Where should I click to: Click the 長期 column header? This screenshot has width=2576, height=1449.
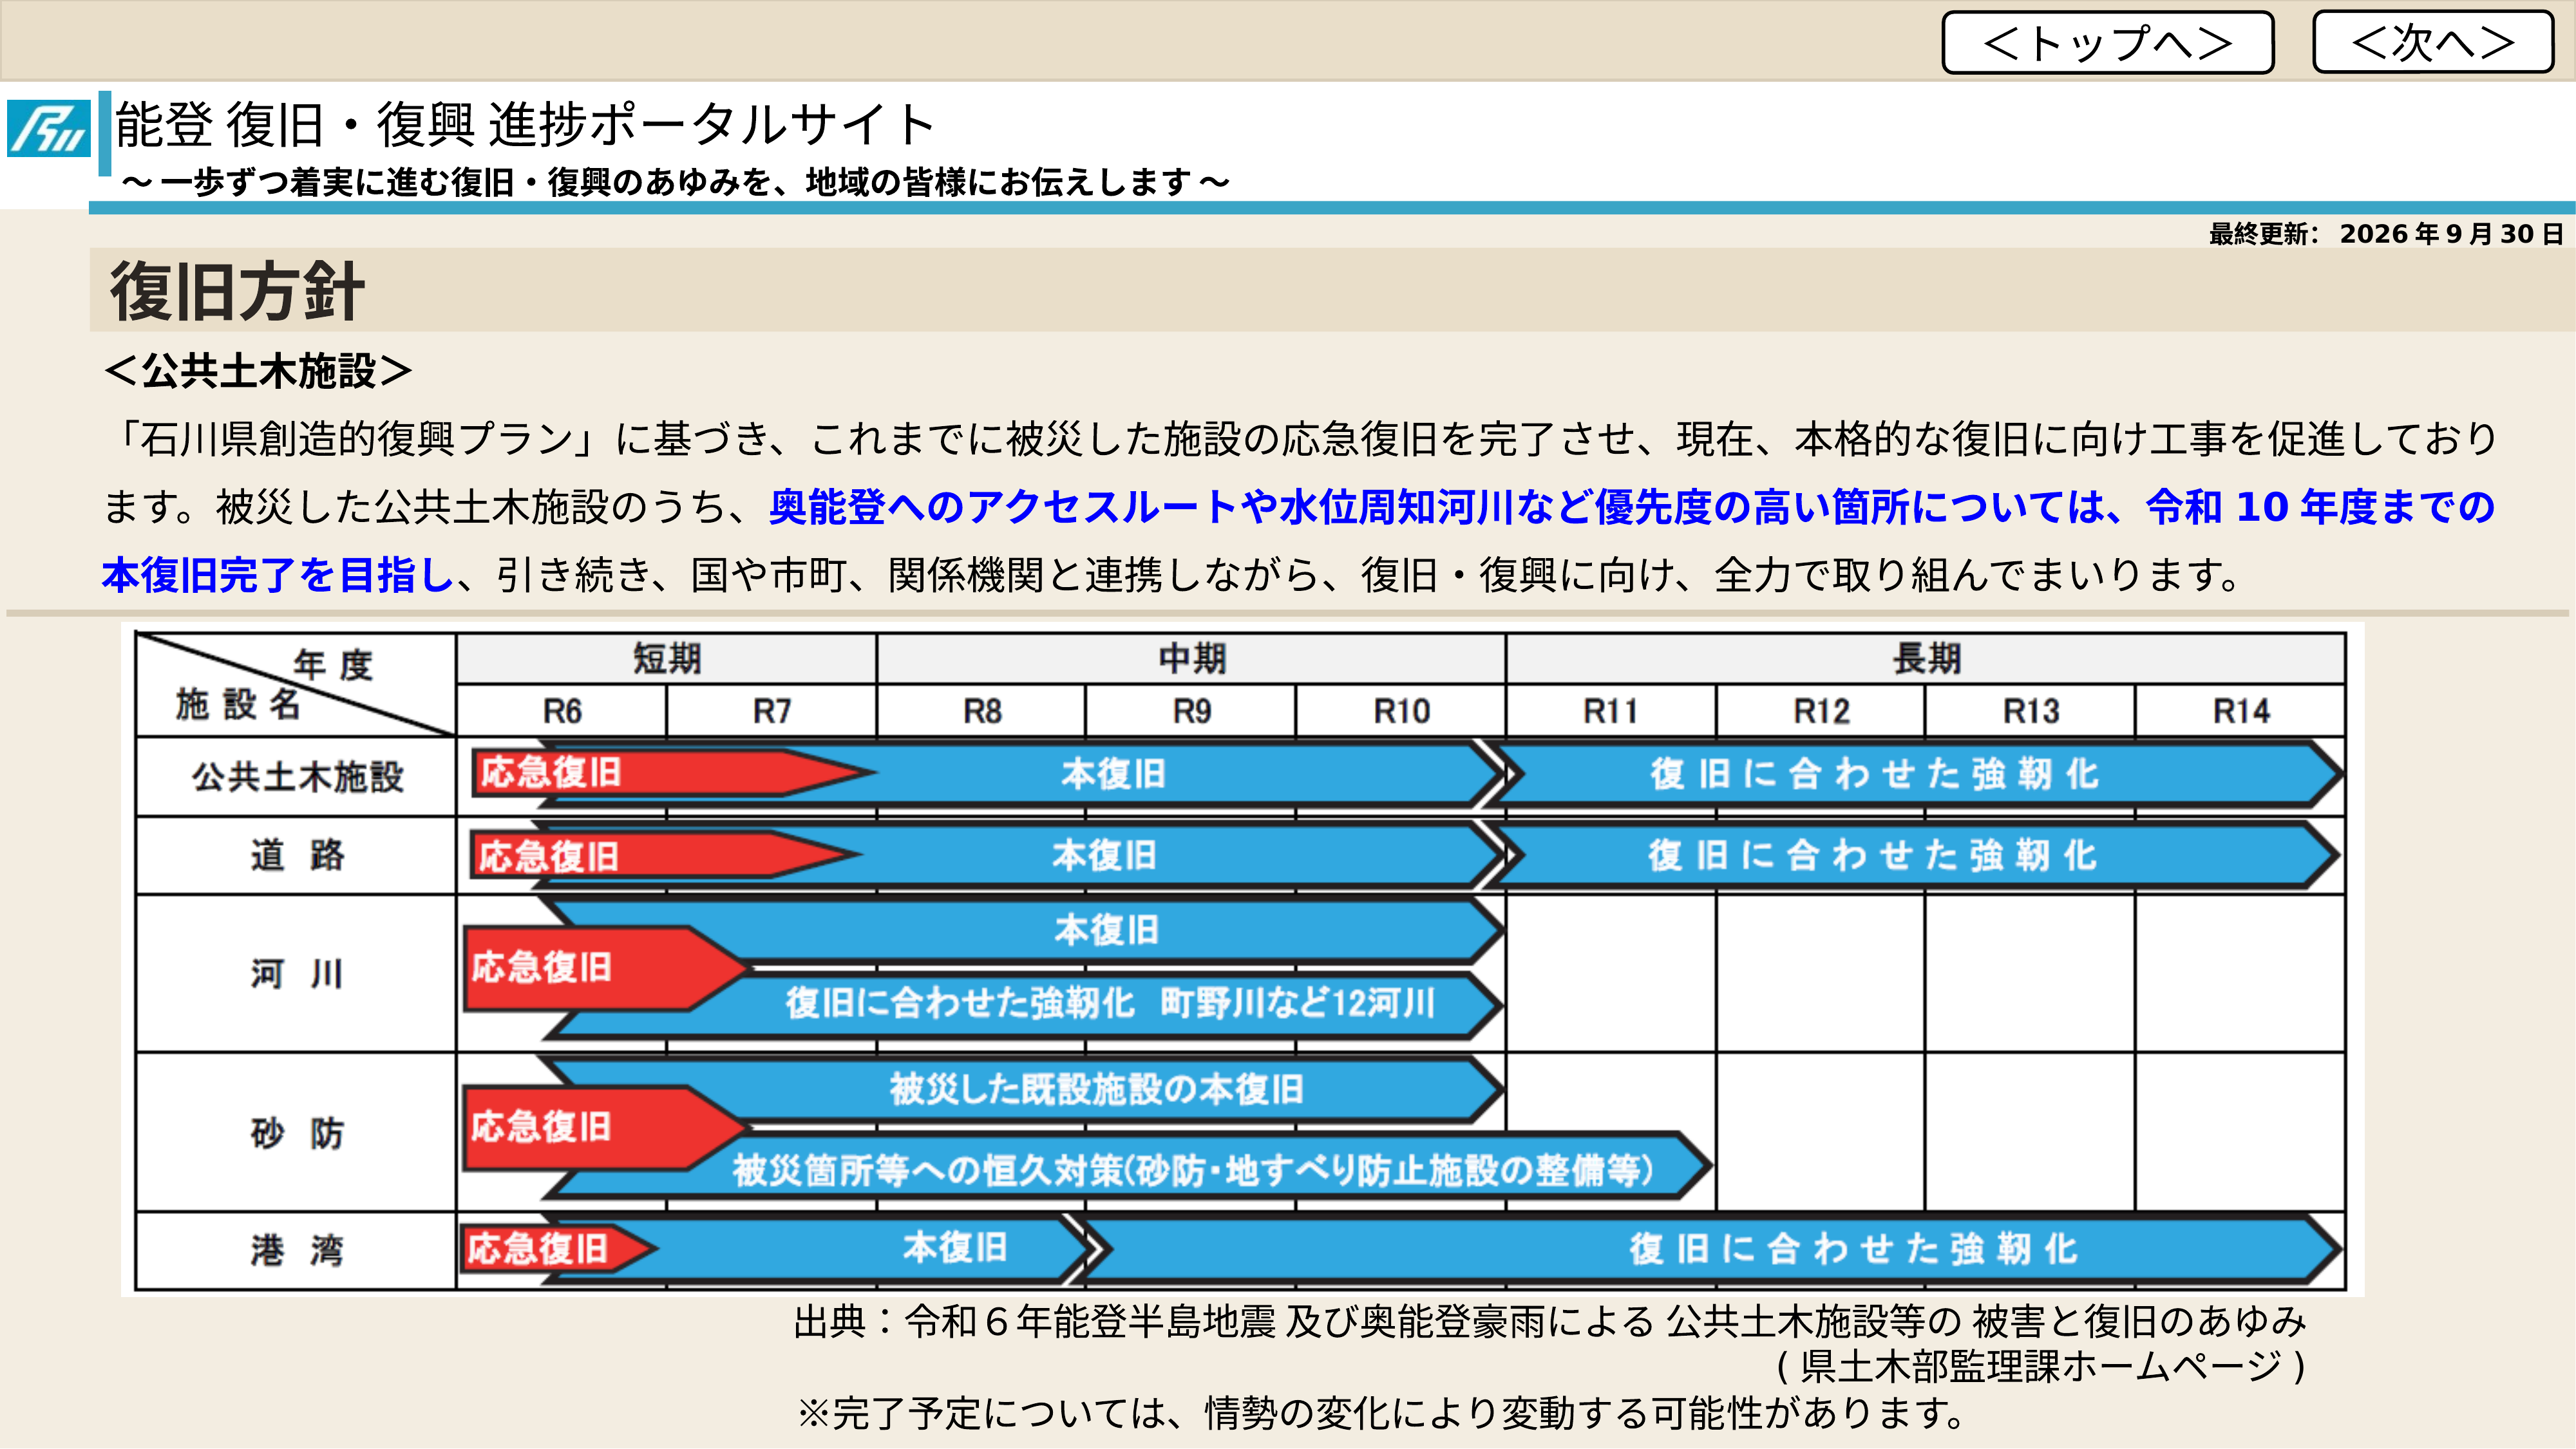(1926, 659)
